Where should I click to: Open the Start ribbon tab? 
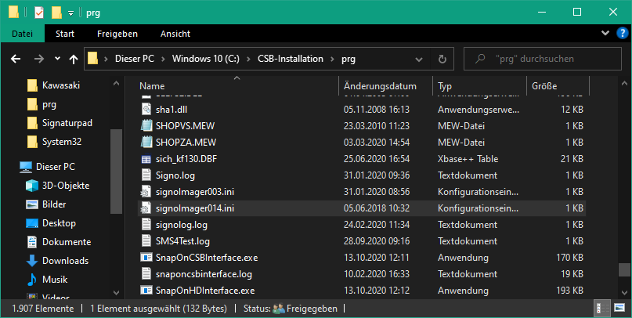(x=65, y=34)
